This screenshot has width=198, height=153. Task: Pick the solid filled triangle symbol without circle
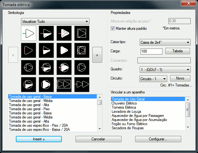tap(64, 50)
